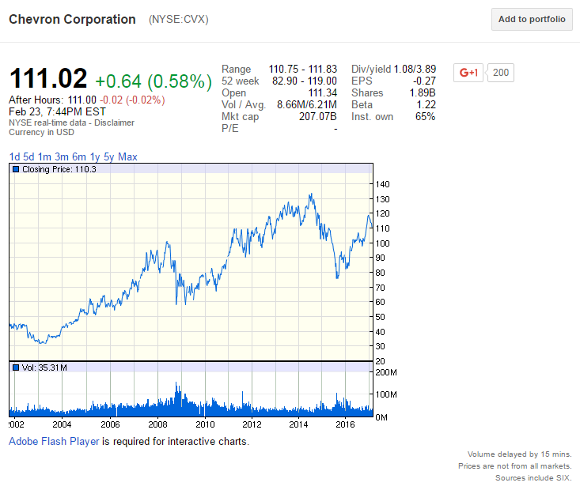Click the Feb 23, 7:44PM EST timestamp

57,111
